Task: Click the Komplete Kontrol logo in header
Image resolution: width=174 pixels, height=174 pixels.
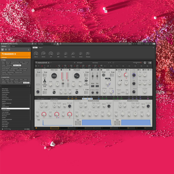Action: pyautogui.click(x=9, y=44)
